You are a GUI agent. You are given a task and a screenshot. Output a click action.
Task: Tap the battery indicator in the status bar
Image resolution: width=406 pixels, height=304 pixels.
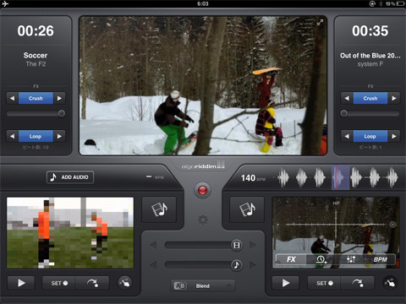tap(400, 3)
